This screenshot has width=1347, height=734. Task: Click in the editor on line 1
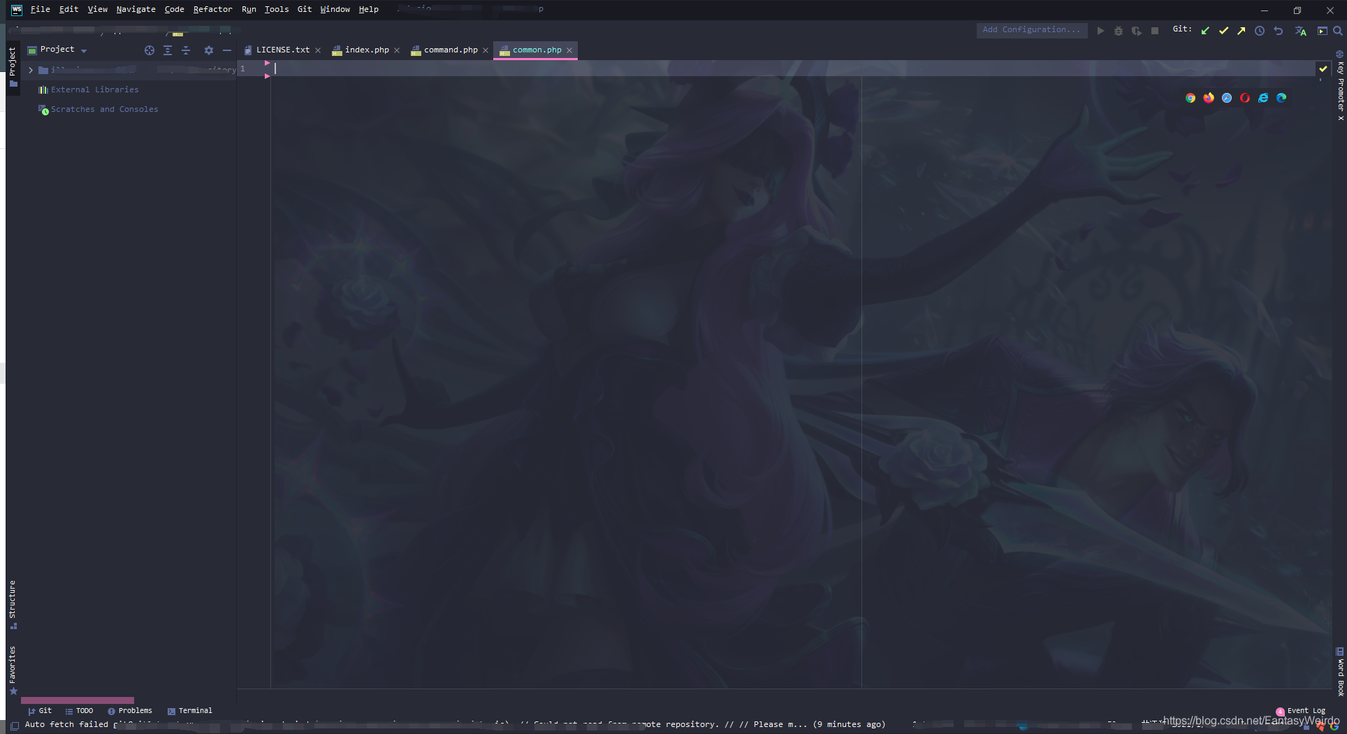[793, 69]
